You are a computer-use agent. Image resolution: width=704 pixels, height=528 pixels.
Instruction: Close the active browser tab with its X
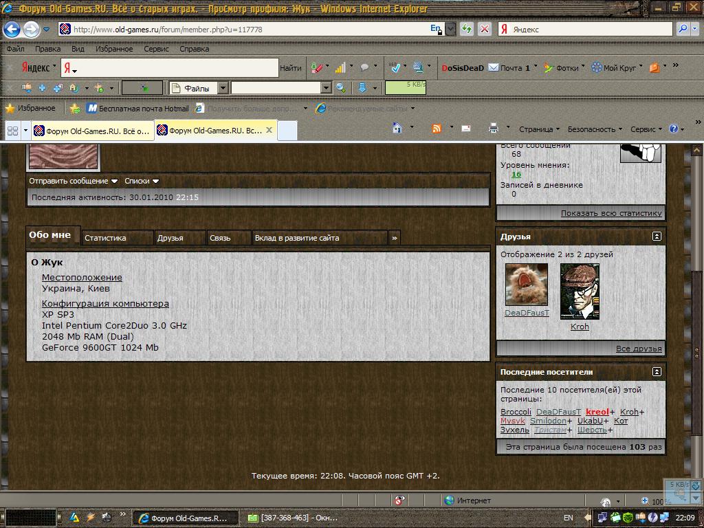coord(269,130)
